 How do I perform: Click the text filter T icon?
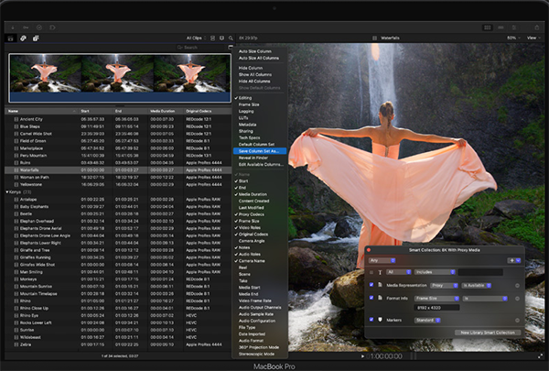[380, 272]
